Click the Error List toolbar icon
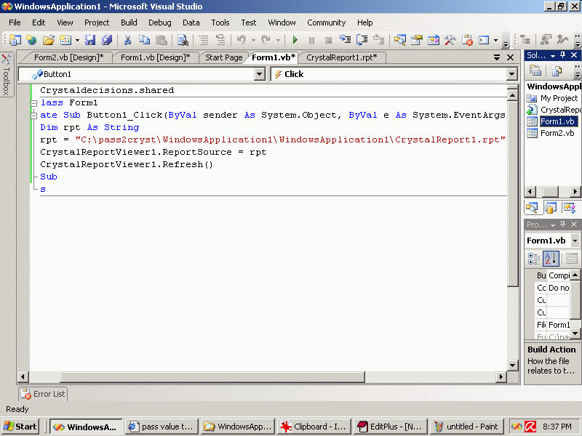Image resolution: width=582 pixels, height=436 pixels. 467,40
